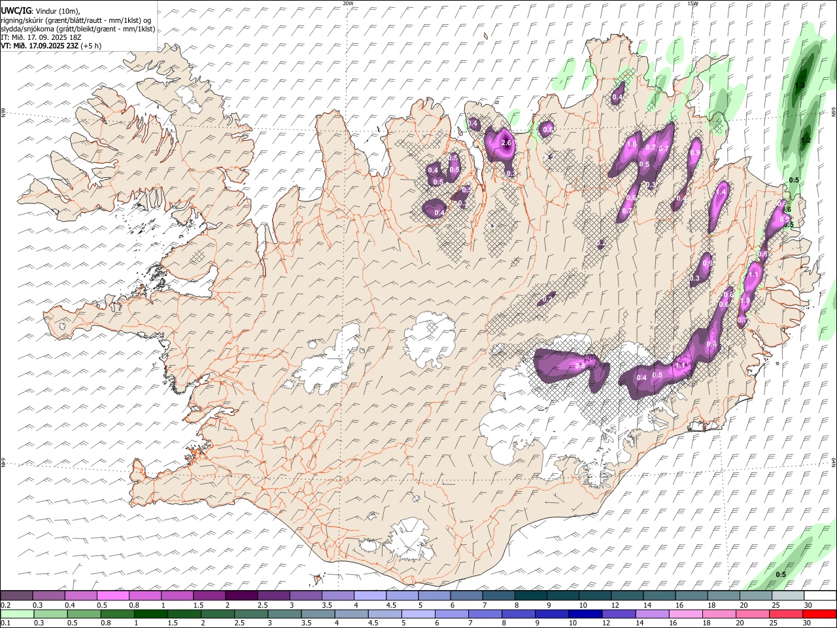Click the '2.6' precipitation value on the map

pos(505,143)
